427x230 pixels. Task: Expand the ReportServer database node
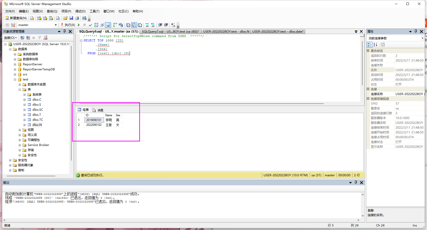click(x=15, y=64)
